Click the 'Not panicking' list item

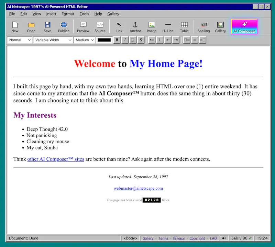tap(42, 135)
